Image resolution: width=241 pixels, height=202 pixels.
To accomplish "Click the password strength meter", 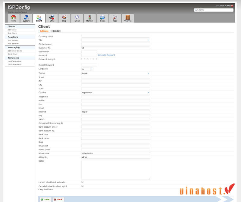I will pos(89,59).
